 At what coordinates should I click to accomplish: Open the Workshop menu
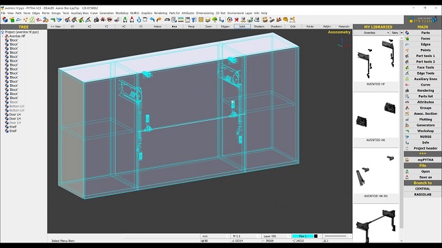122,13
